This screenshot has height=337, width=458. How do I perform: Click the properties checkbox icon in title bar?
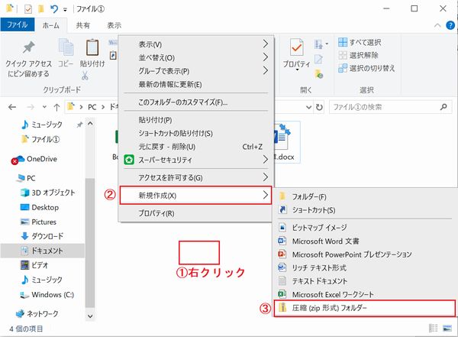click(28, 9)
